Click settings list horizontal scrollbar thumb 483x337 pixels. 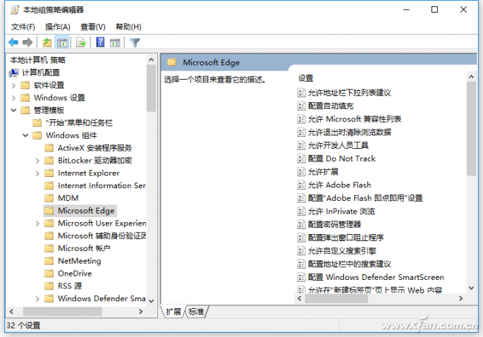[336, 298]
